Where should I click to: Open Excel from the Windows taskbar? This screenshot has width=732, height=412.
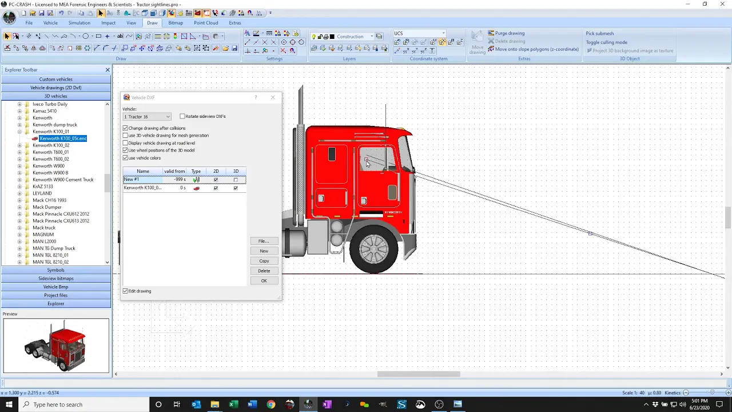coord(233,405)
